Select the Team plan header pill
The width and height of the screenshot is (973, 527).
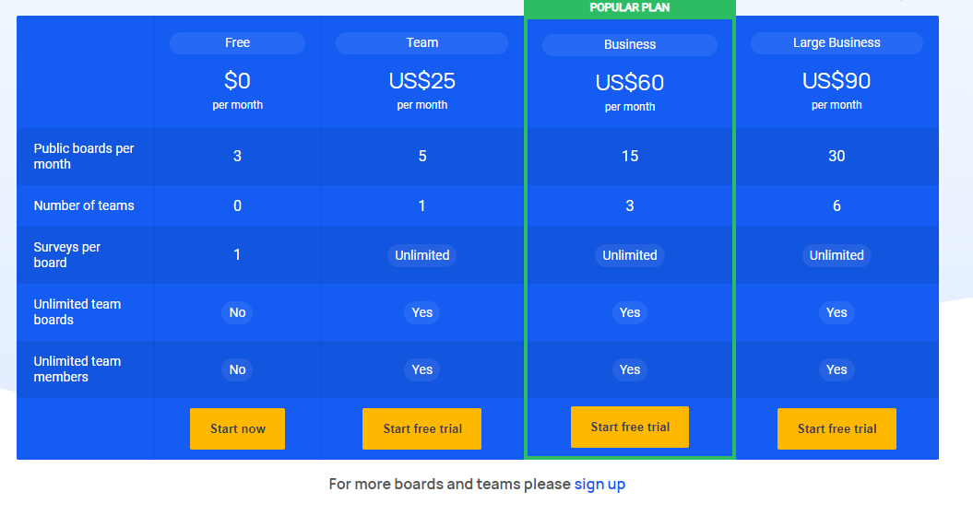click(421, 43)
